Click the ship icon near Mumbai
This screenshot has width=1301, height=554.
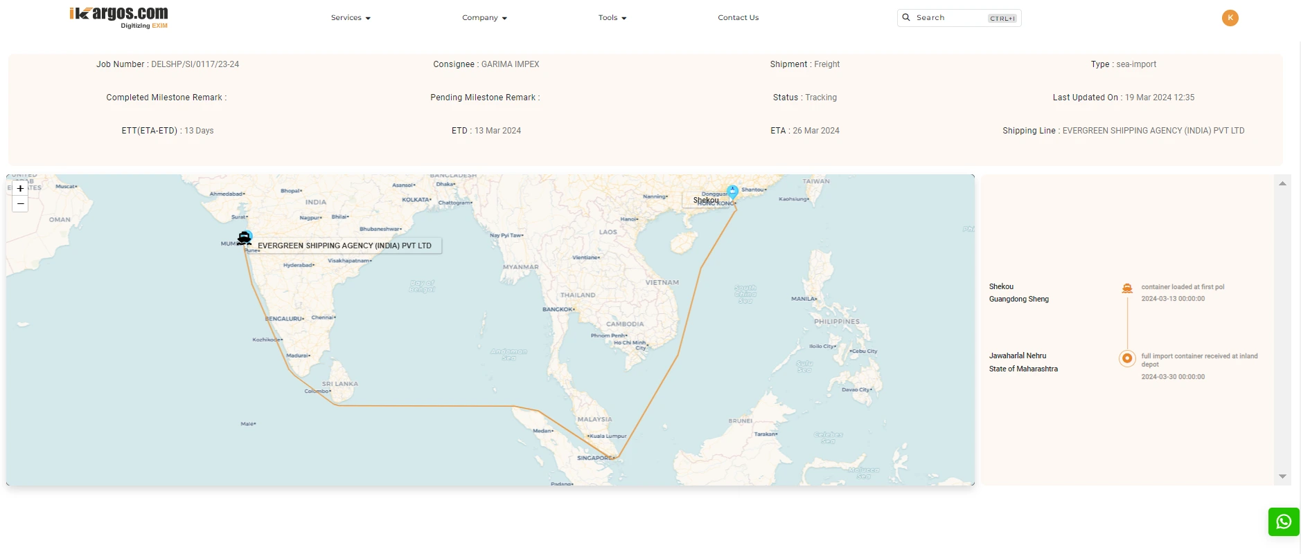coord(244,239)
